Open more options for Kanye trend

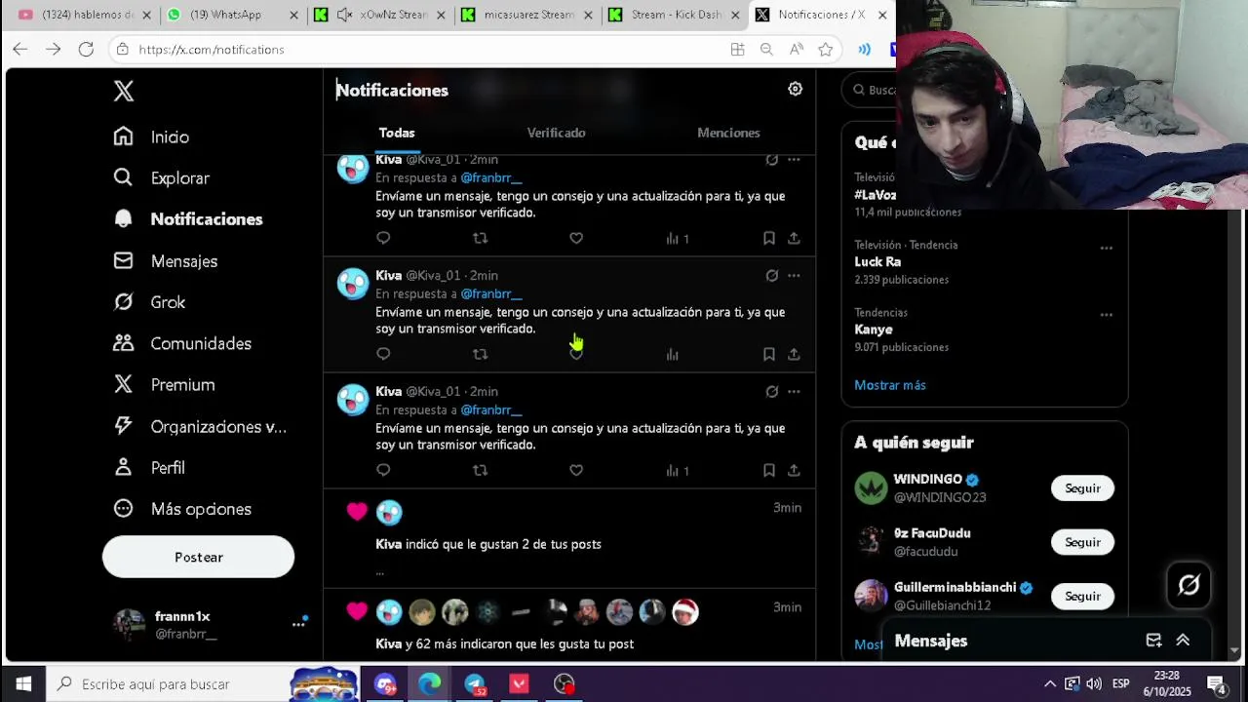click(1107, 315)
